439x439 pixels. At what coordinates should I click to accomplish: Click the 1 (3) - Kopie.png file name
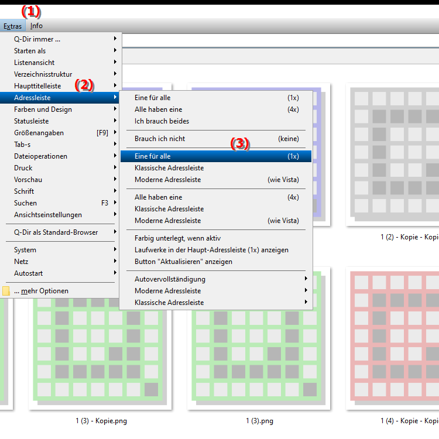point(101,421)
